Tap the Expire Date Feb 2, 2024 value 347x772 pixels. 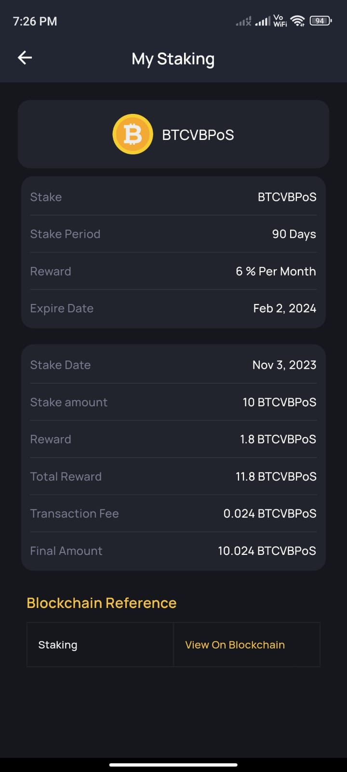[x=284, y=308]
